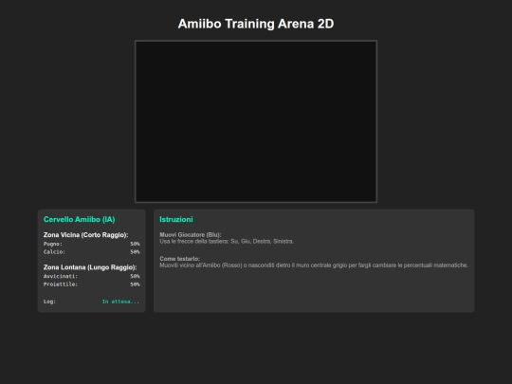The height and width of the screenshot is (384, 512).
Task: Click the 'Muoviti vicino all'Amiibo (Rosso)' sentence
Action: pos(314,265)
